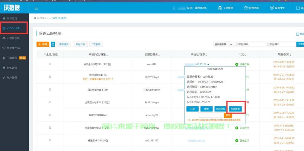Screen dimensions: 304x151
Task: Open 财务管理 in the left sidebar
Action: pyautogui.click(x=12, y=68)
